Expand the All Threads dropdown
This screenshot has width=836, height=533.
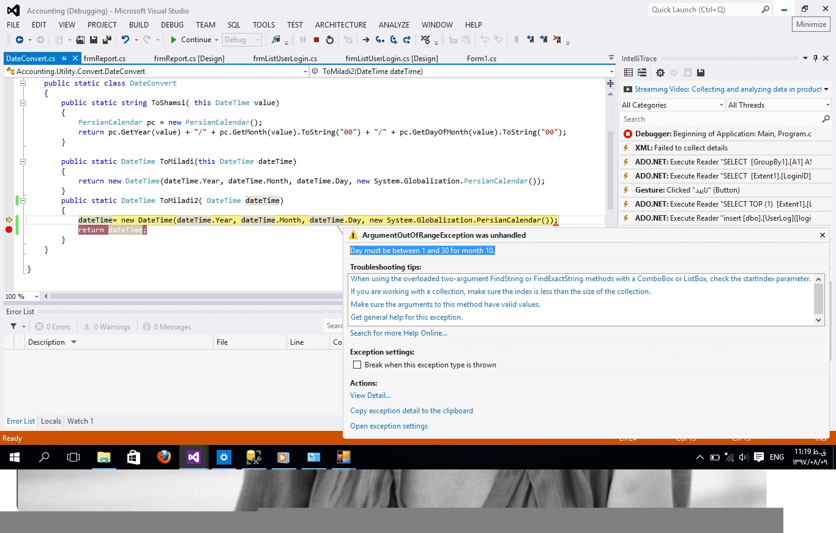[x=778, y=105]
